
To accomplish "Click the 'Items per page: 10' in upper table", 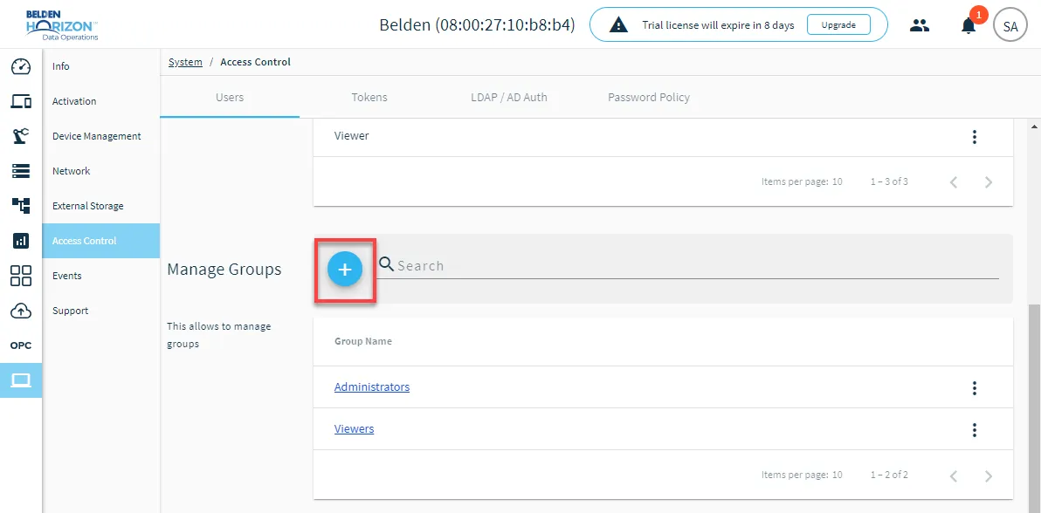I will (802, 181).
